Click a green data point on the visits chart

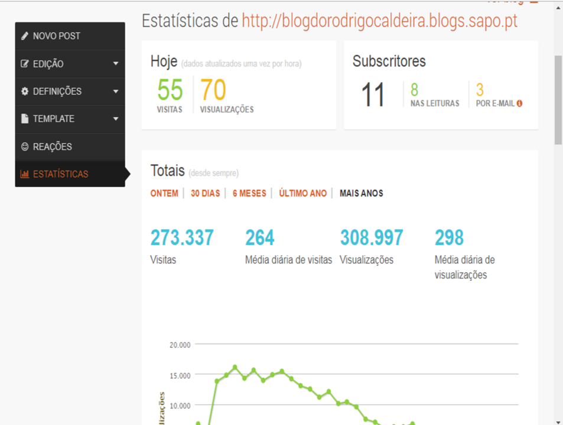pyautogui.click(x=235, y=368)
